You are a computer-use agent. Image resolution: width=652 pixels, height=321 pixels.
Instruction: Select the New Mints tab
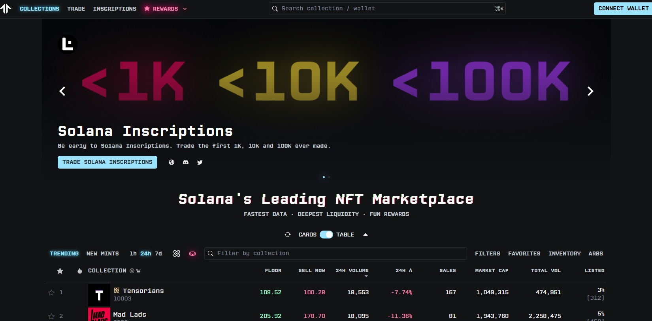[x=103, y=253]
